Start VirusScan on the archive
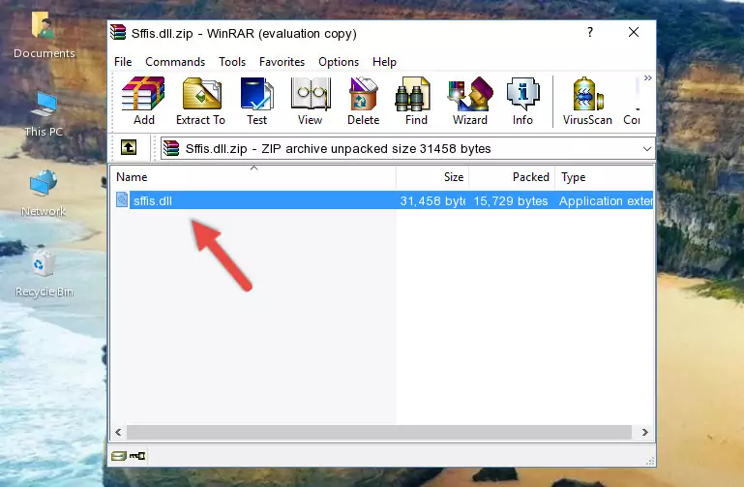This screenshot has height=487, width=744. tap(587, 101)
